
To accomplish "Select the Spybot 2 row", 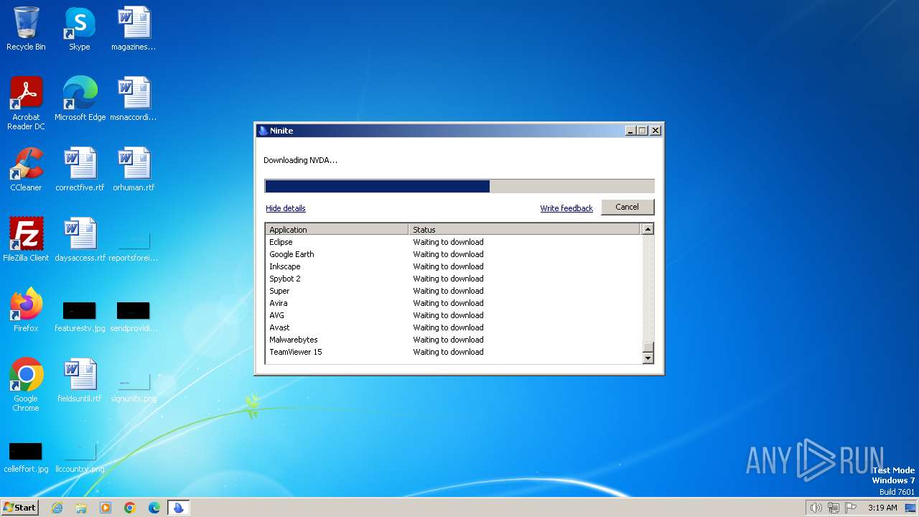I will tap(453, 279).
